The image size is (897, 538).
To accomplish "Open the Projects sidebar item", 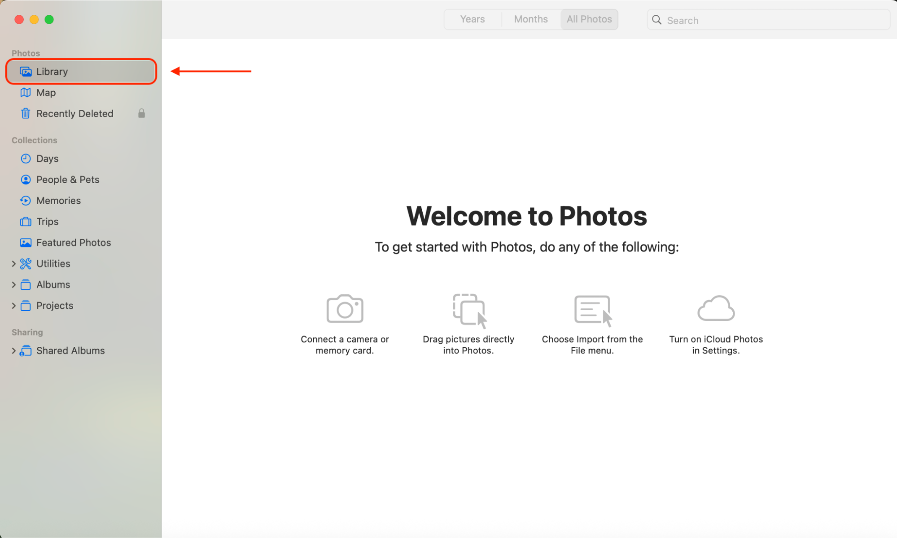I will click(54, 306).
